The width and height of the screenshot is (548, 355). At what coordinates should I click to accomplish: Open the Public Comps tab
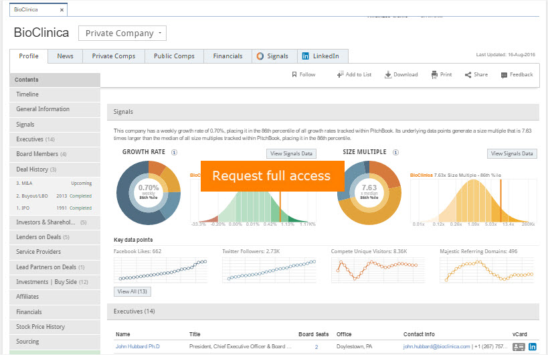(174, 56)
